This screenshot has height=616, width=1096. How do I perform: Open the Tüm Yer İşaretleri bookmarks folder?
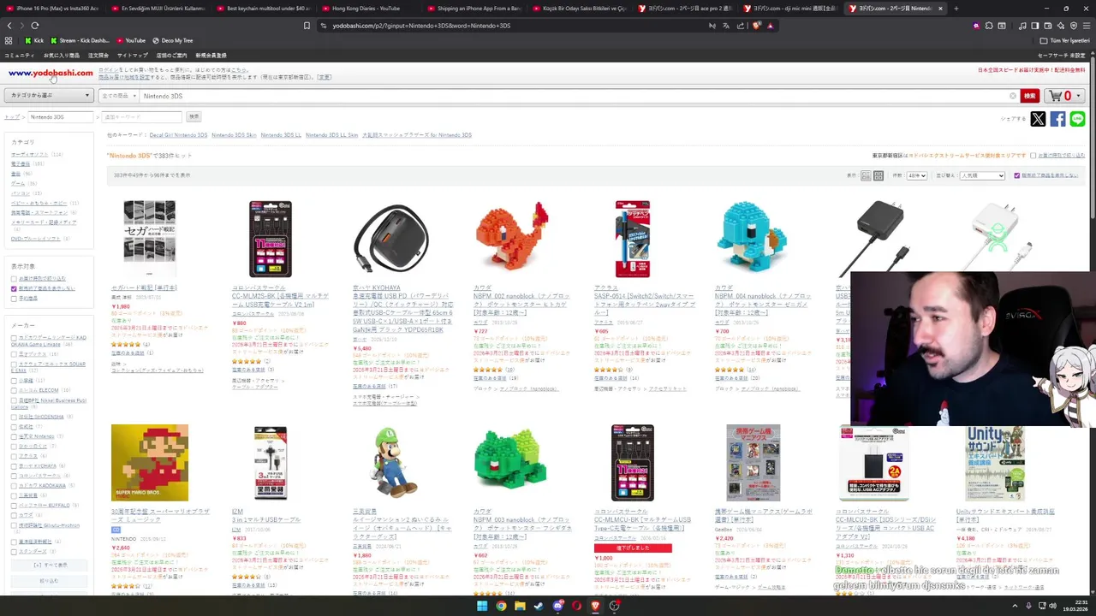(x=1065, y=40)
